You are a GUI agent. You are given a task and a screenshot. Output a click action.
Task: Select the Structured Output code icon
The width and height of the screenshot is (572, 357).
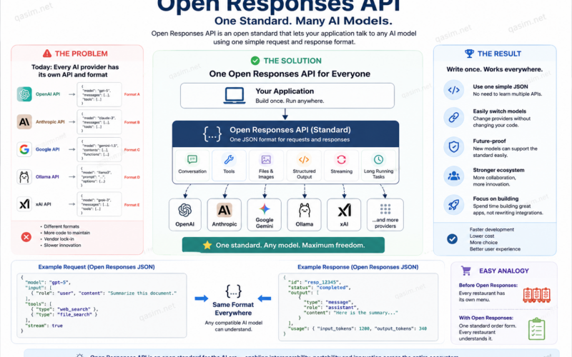coord(304,159)
